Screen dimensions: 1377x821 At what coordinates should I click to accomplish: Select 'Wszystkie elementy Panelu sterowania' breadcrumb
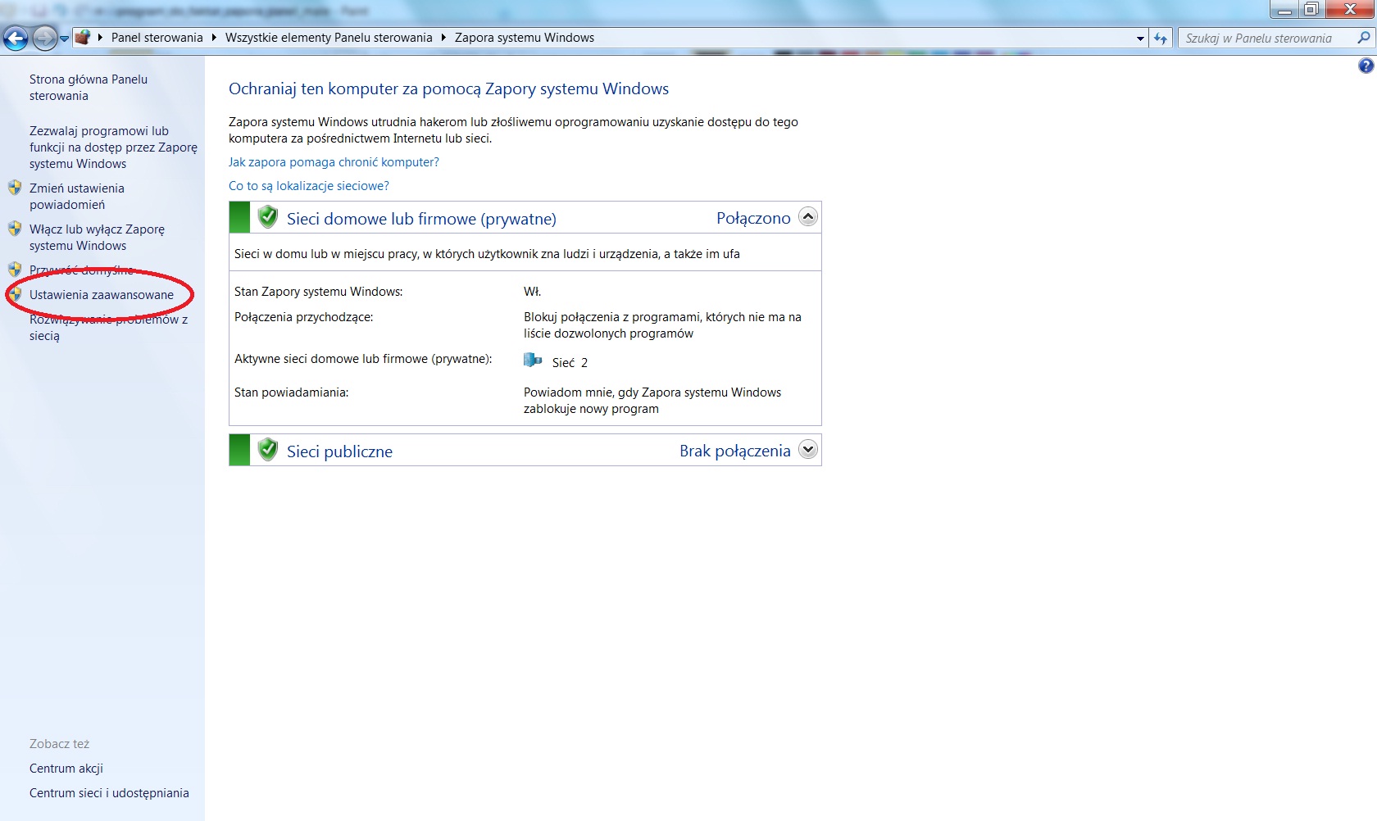tap(329, 38)
